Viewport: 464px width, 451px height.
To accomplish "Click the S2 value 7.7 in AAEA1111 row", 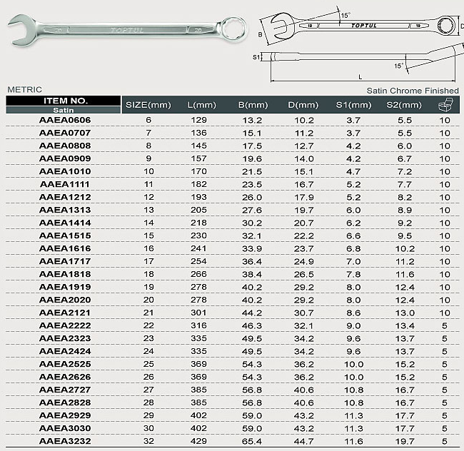I will [x=405, y=185].
